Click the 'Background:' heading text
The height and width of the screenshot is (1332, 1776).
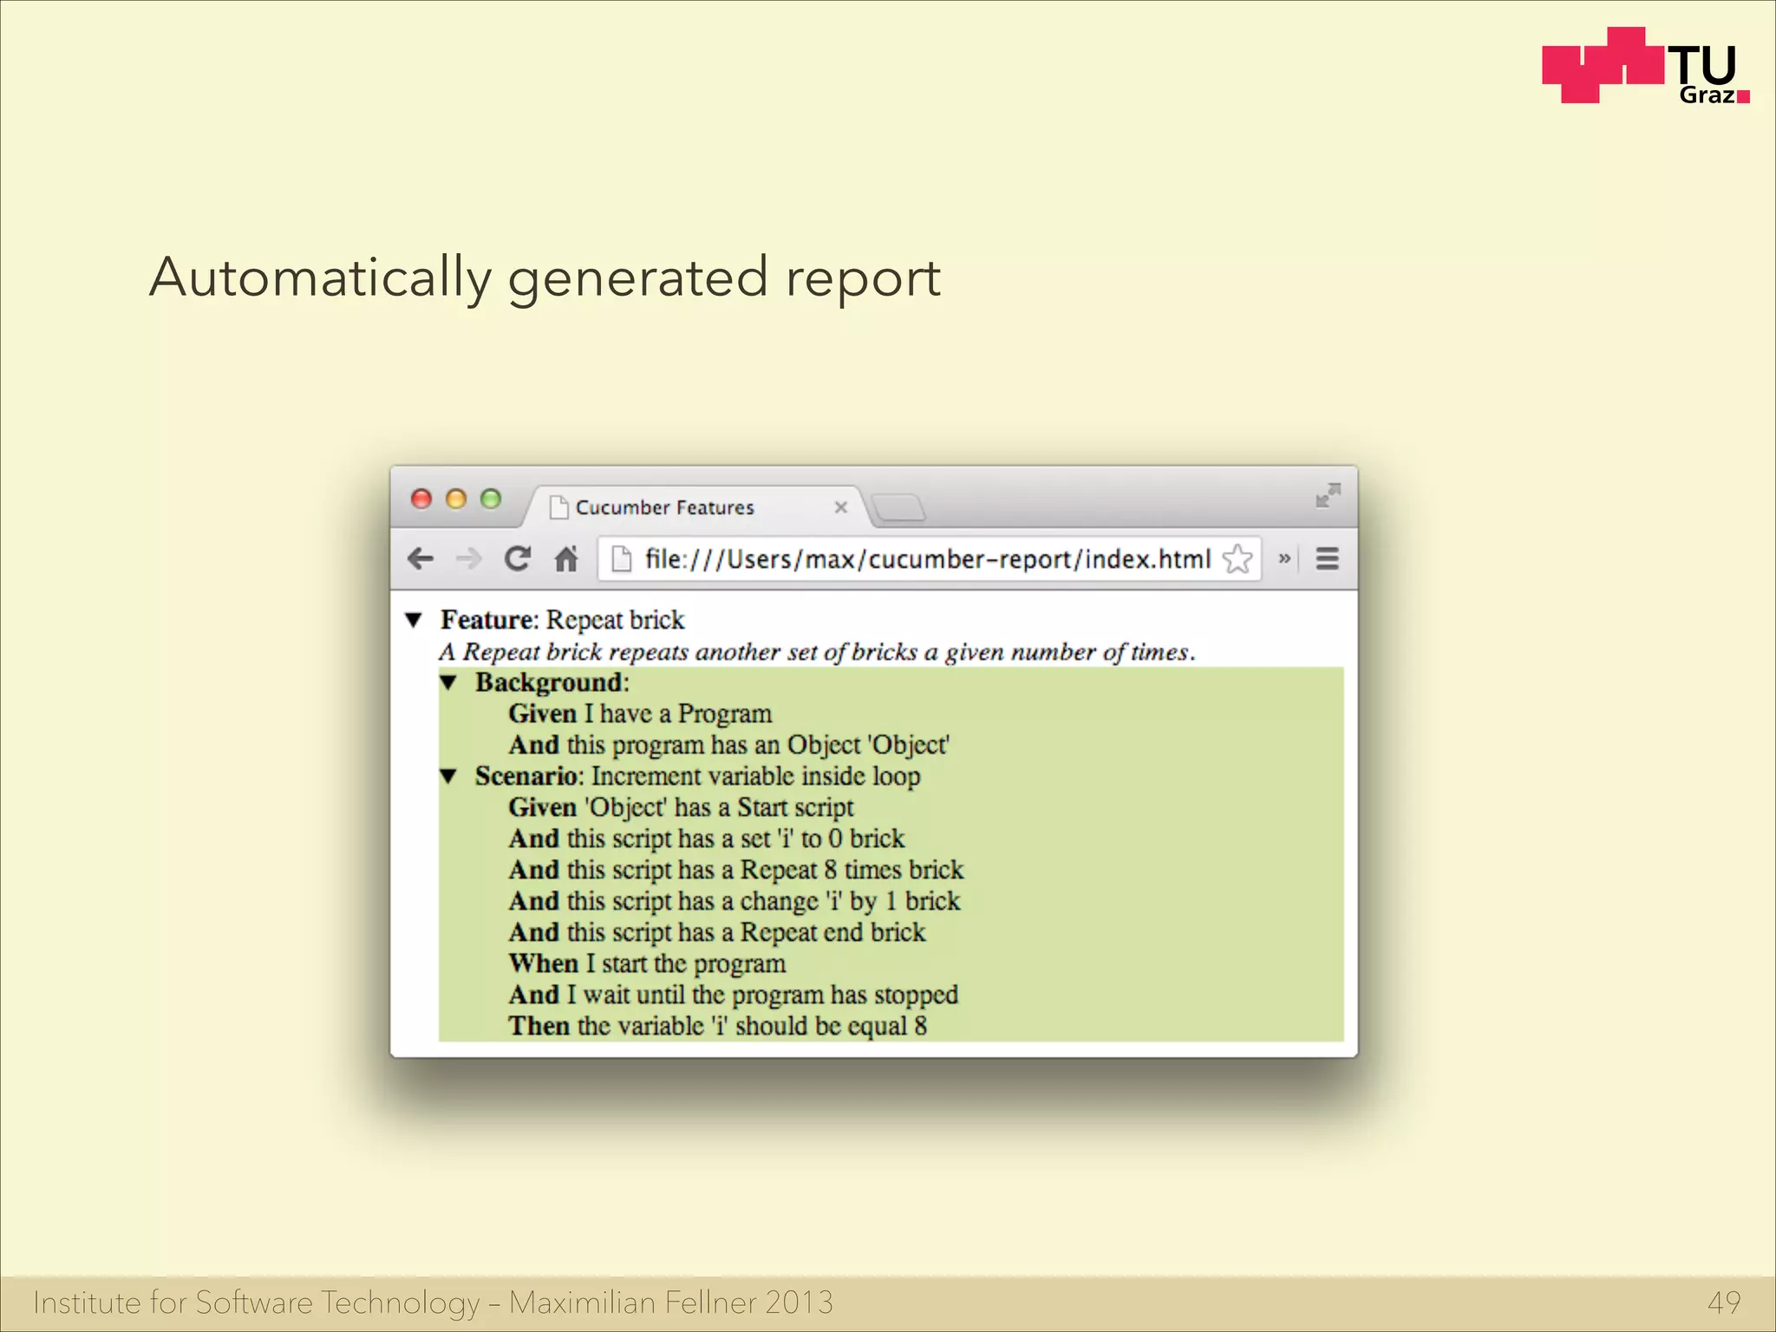click(552, 682)
